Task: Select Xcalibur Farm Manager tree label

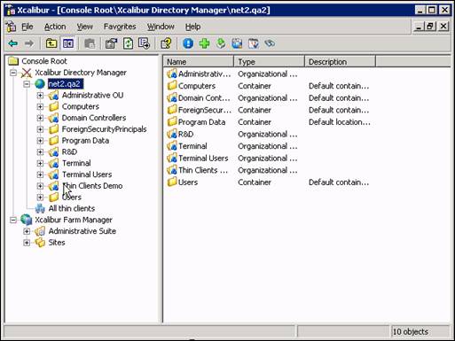Action: coord(74,220)
